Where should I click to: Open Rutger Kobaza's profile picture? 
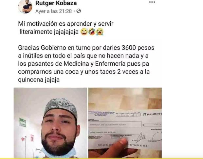(25, 6)
